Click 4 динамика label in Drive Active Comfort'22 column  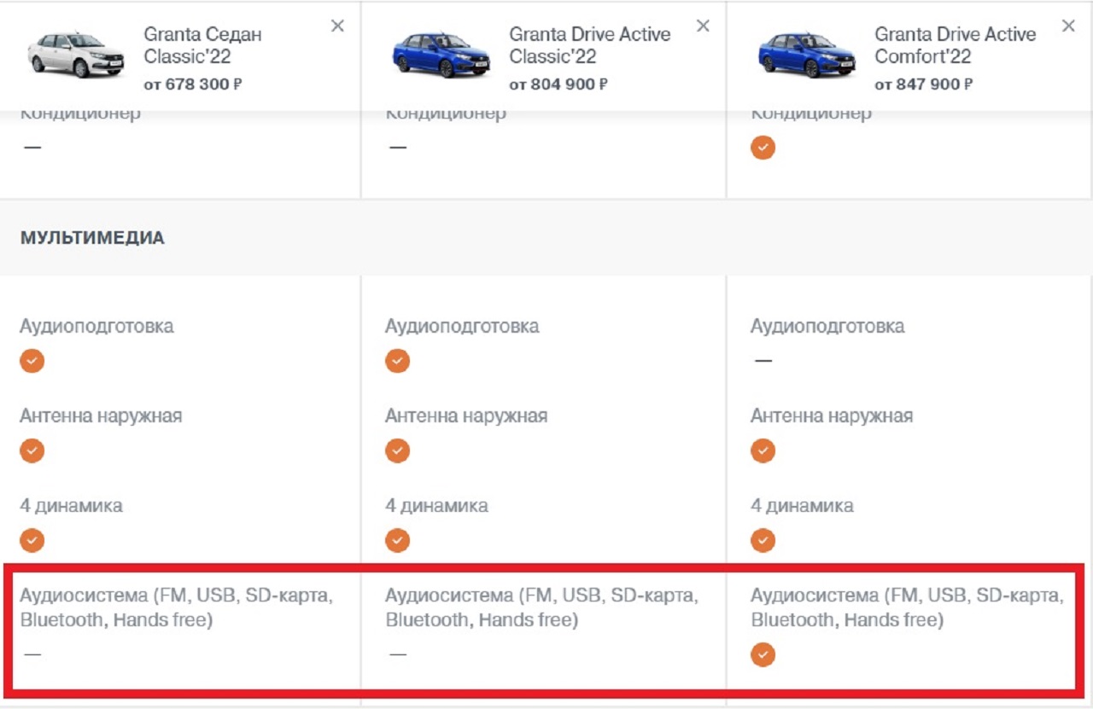click(x=802, y=506)
